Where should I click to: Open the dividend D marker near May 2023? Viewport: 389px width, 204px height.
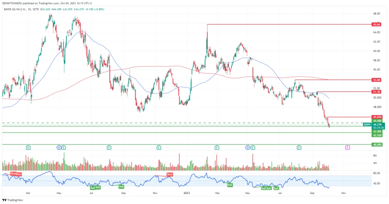[x=248, y=147]
